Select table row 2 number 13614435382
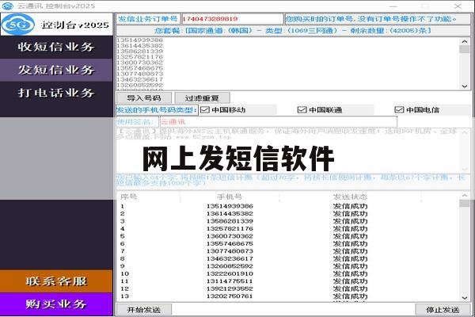 [230, 213]
